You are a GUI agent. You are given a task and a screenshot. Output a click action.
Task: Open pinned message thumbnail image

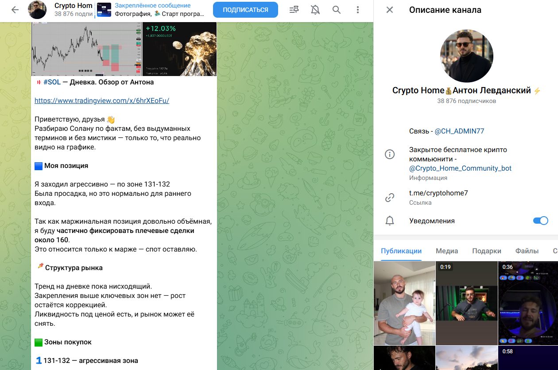[104, 10]
